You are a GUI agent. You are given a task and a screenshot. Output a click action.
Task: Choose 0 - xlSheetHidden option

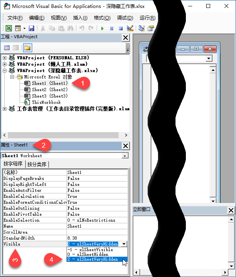point(97,254)
